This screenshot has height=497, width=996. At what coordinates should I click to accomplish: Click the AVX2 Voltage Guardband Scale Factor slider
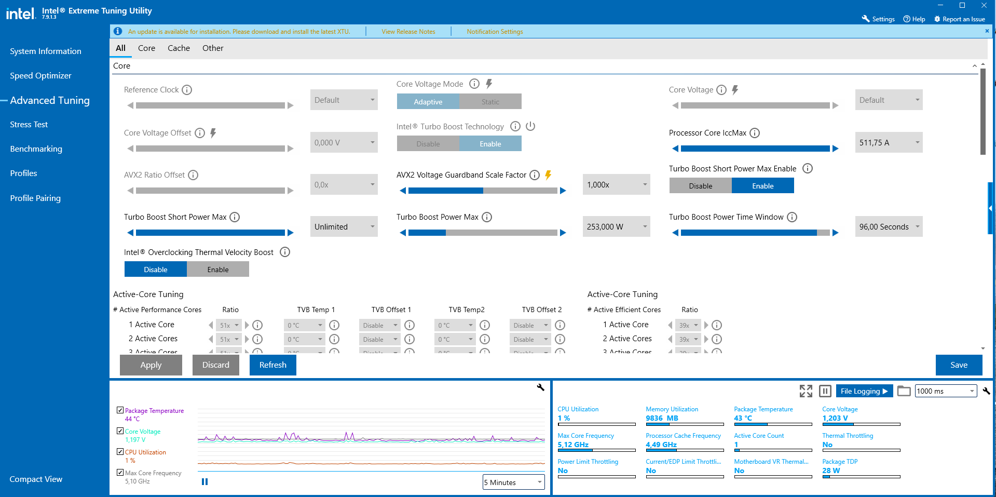(x=483, y=191)
